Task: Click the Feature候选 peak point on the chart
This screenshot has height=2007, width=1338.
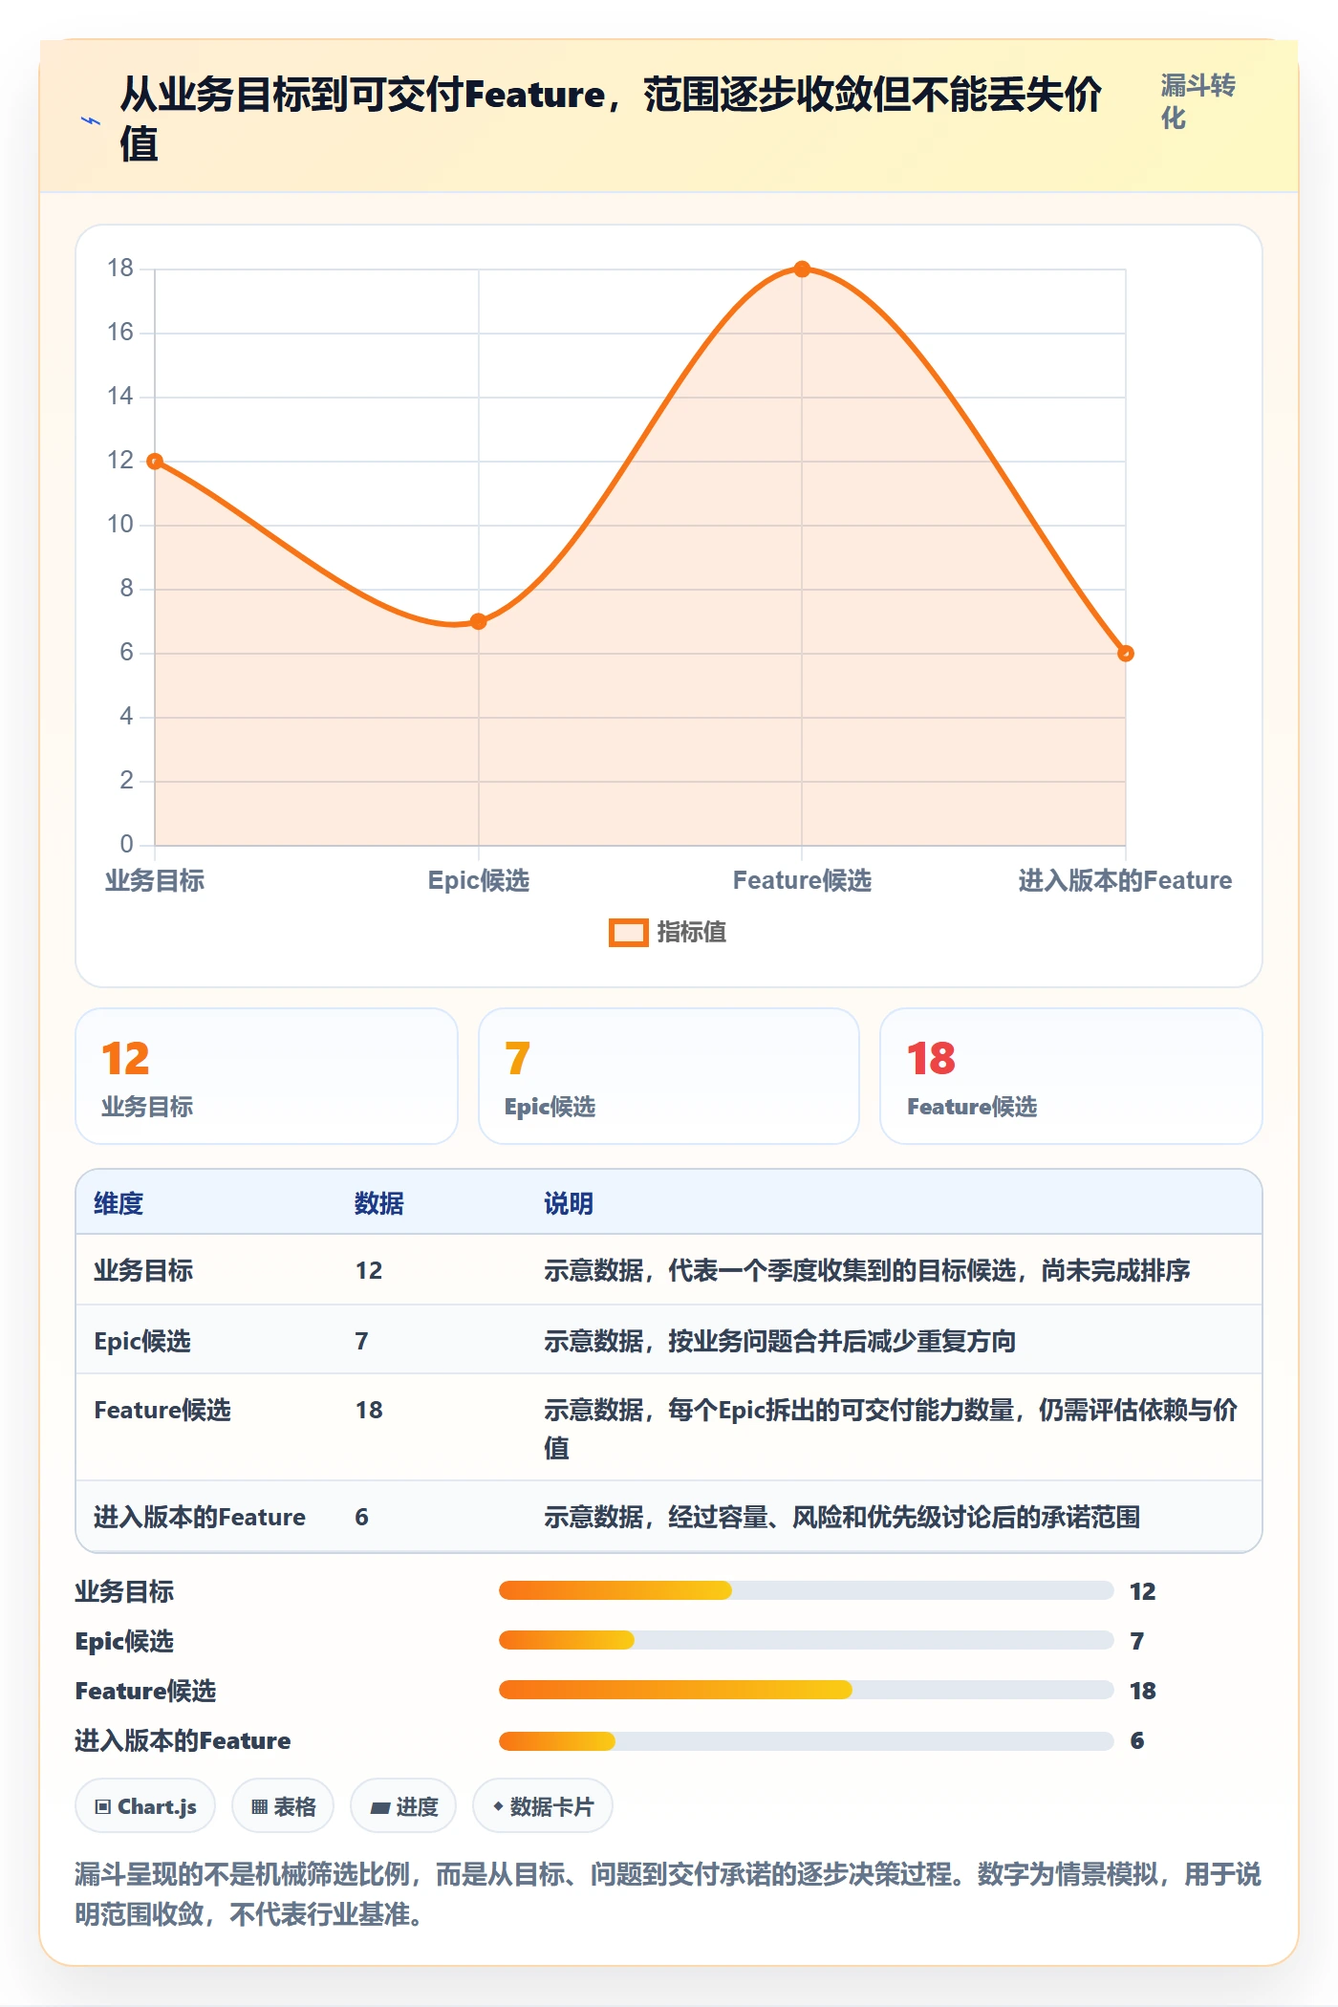Action: click(802, 270)
